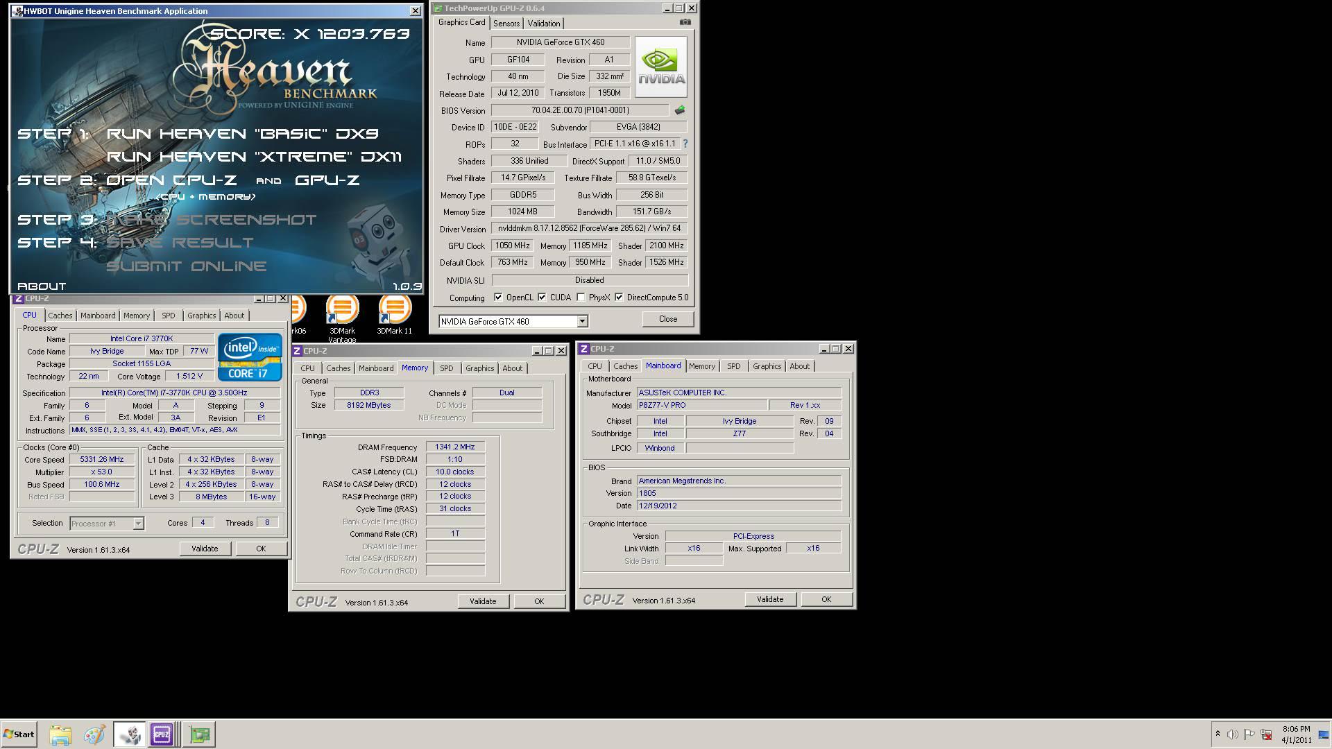
Task: Open the SPD tab in memory CPU-Z window
Action: tap(446, 368)
